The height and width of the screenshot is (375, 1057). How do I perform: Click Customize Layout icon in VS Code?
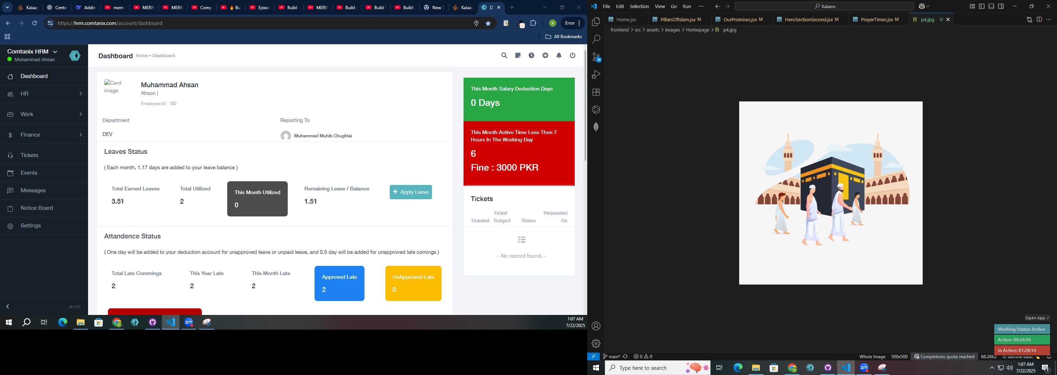coord(972,7)
